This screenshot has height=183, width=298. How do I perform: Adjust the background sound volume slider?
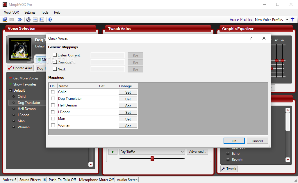click(152, 159)
